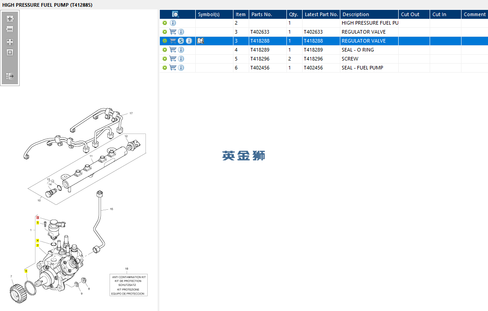
Task: Click parts number cell T402456
Action: 268,68
